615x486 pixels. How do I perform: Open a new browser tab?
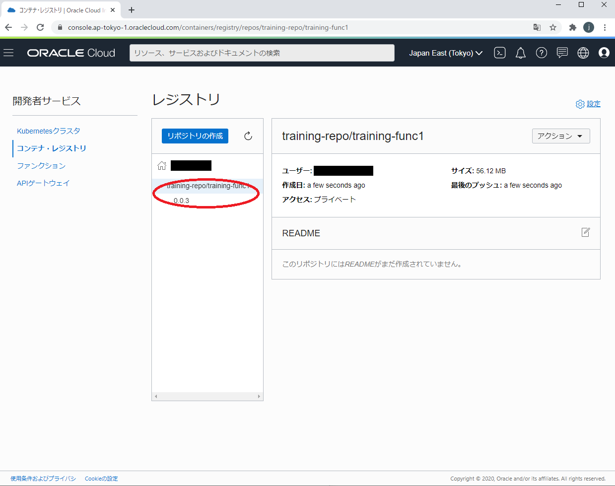click(x=132, y=10)
